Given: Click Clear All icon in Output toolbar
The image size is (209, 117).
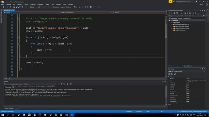Looking at the screenshot, I should (x=68, y=84).
